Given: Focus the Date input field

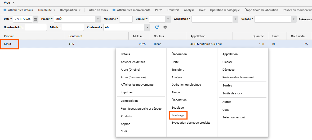Looking at the screenshot, I should tap(23, 19).
